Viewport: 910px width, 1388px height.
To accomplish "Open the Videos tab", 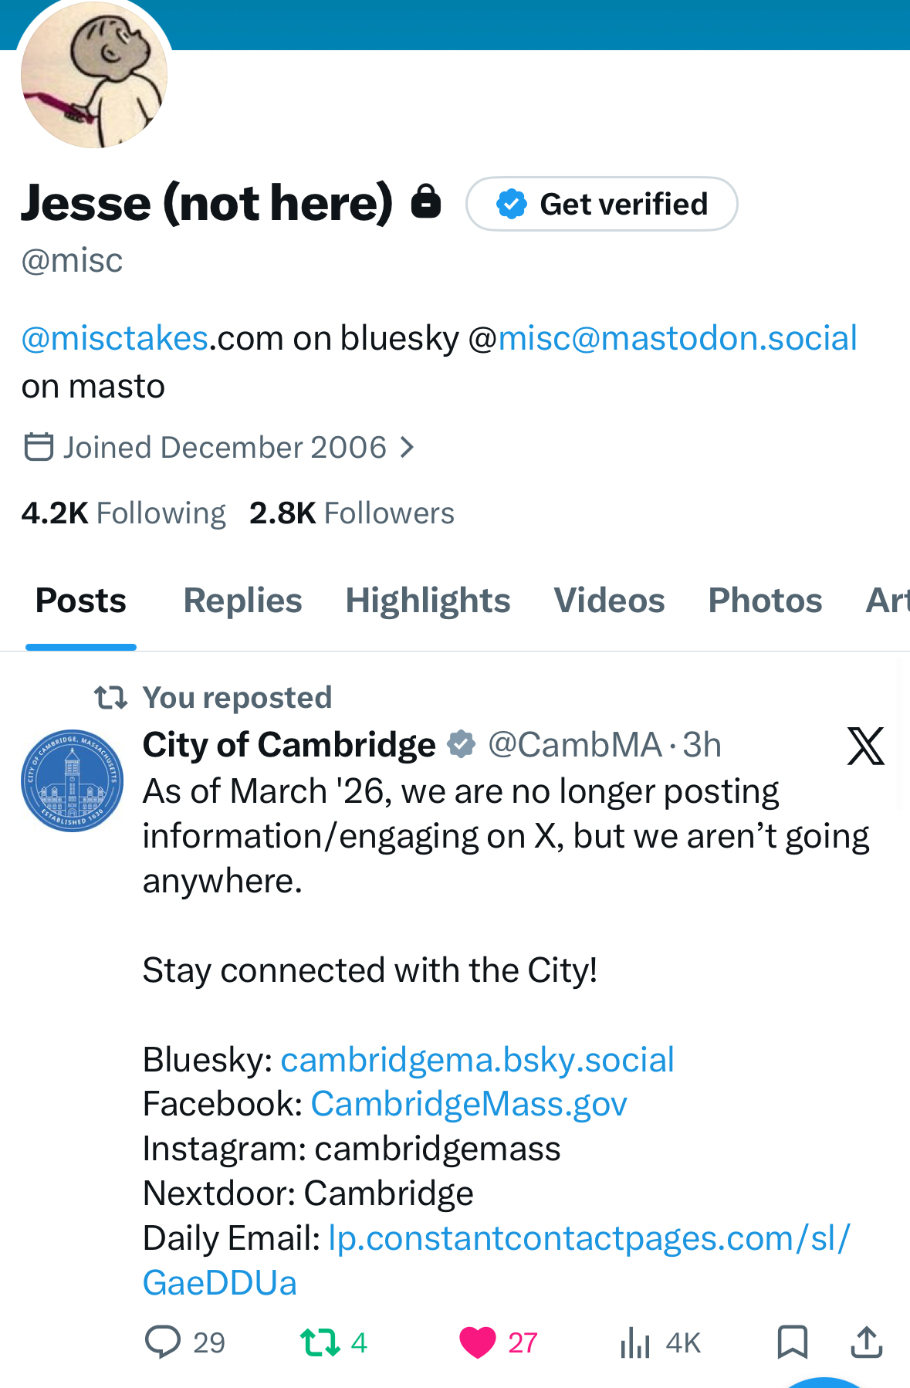I will 609,601.
